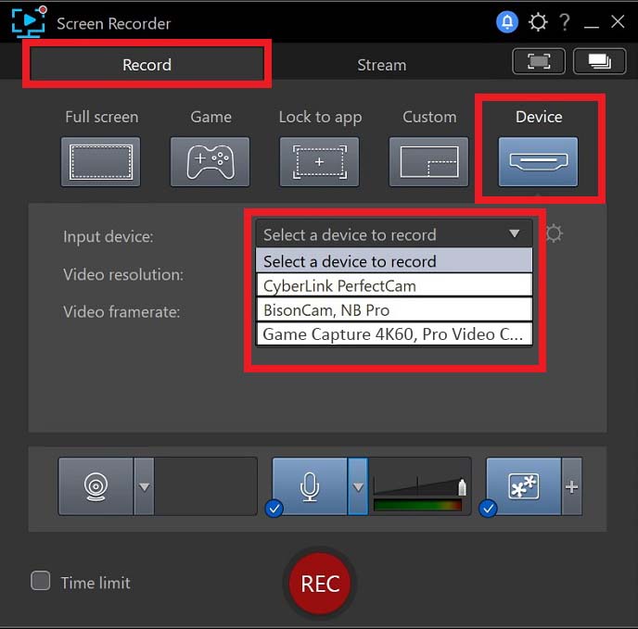Click the capture frame icon button near Stream

(539, 61)
